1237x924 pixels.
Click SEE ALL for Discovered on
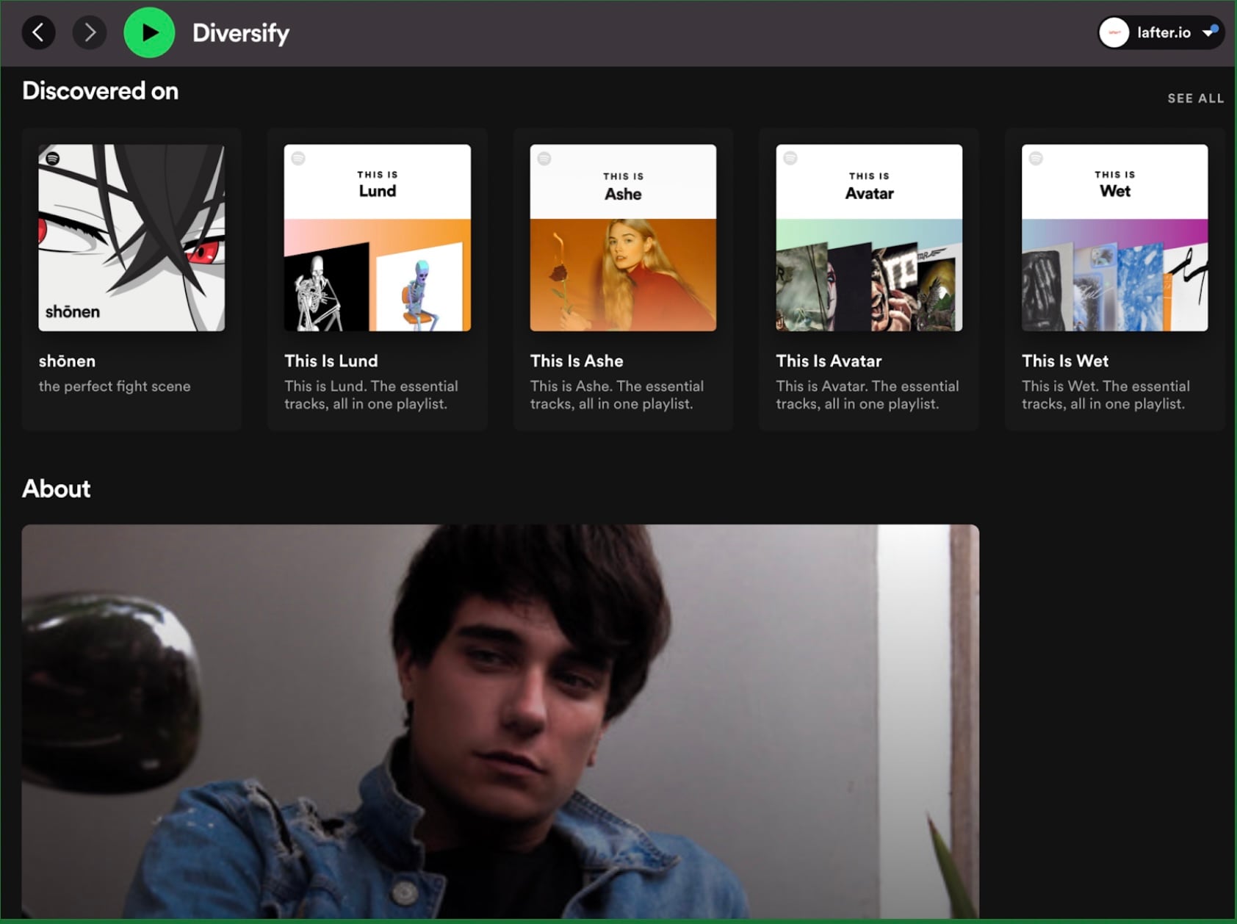1195,98
